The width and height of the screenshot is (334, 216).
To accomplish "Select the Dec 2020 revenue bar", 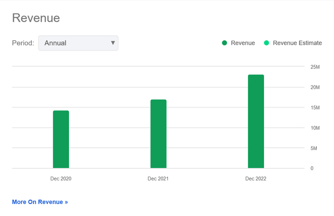I will 61,139.
